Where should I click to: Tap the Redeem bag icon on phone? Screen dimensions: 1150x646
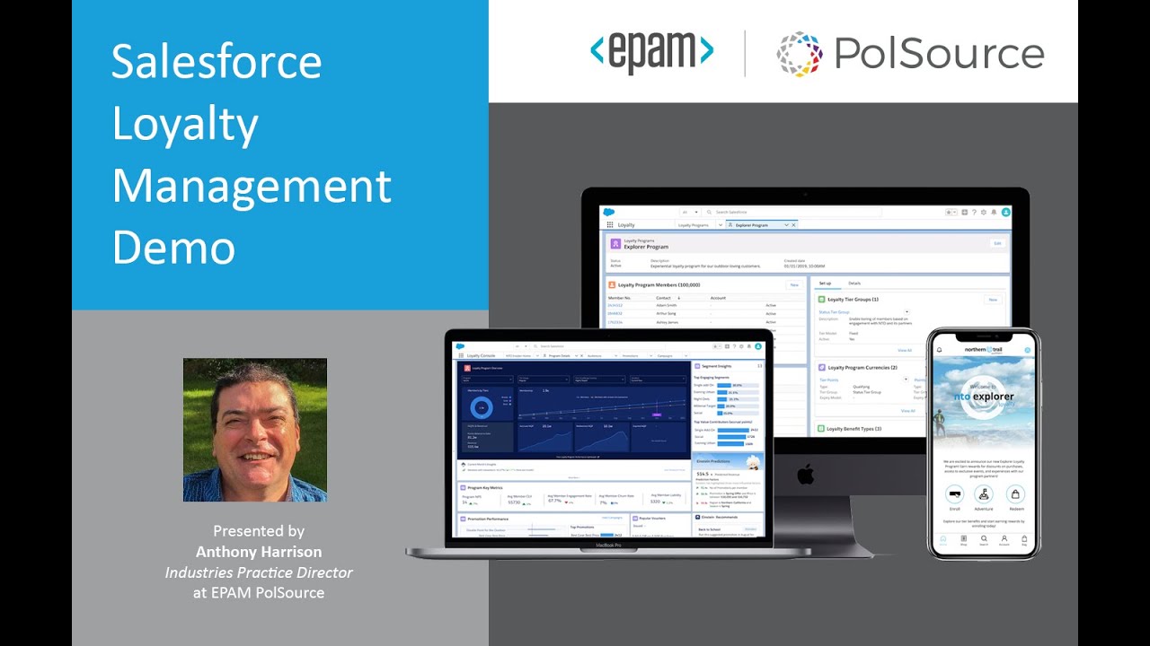tap(1015, 493)
